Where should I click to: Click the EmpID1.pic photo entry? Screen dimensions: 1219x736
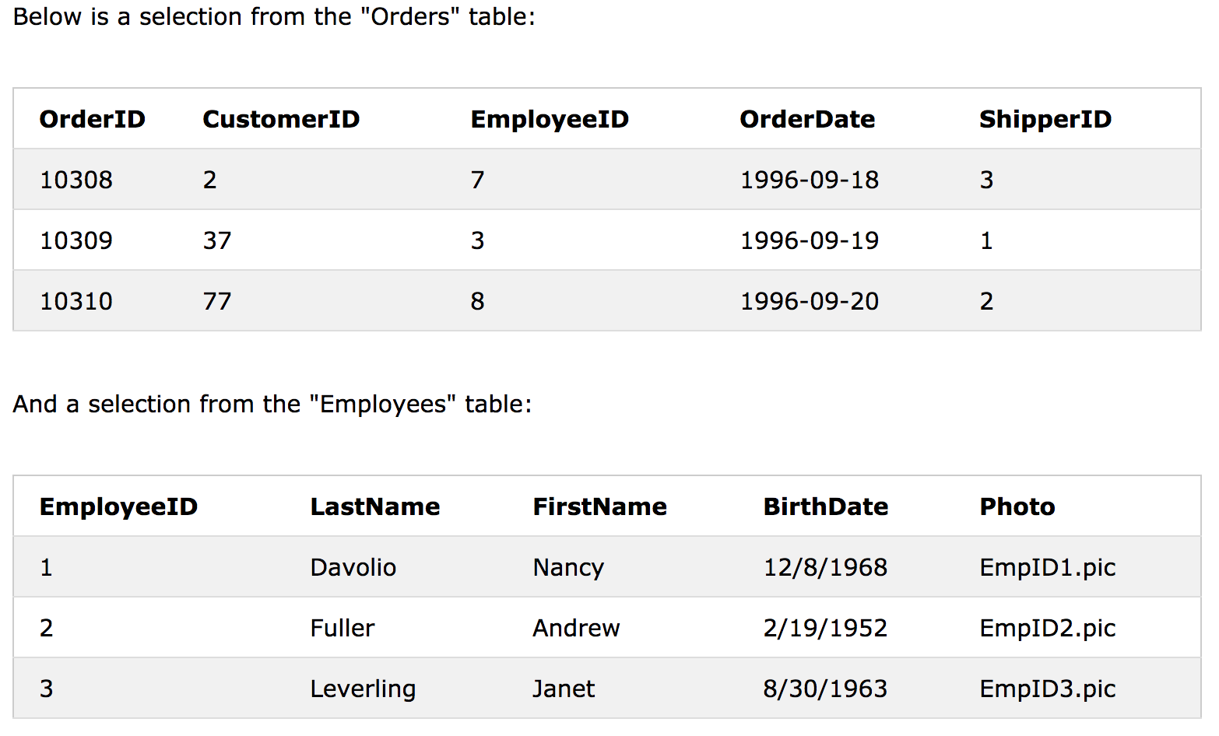tap(1048, 567)
